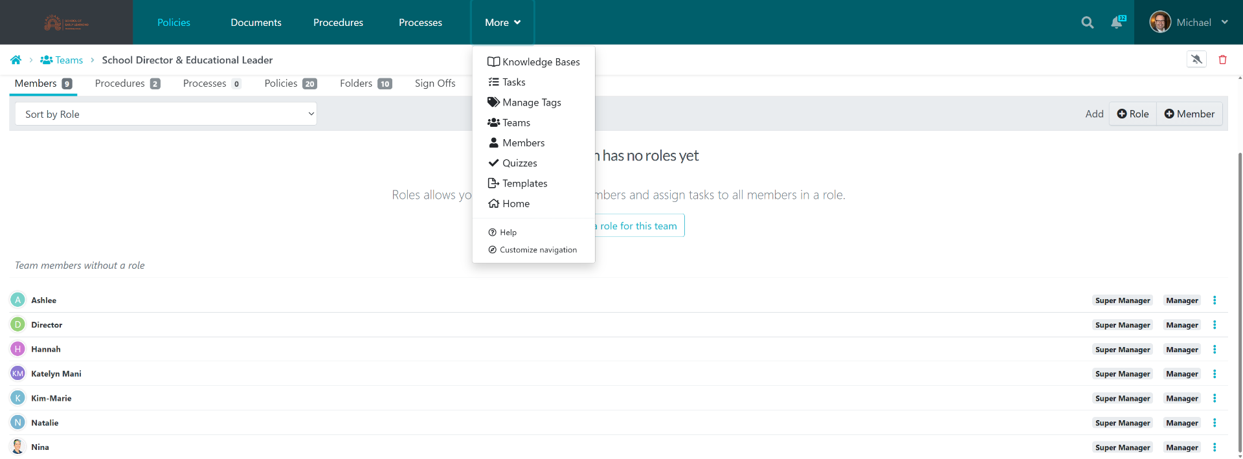Click Nina's profile avatar
The image size is (1243, 459).
coord(17,447)
